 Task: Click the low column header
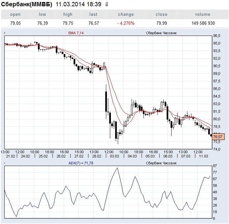click(42, 14)
